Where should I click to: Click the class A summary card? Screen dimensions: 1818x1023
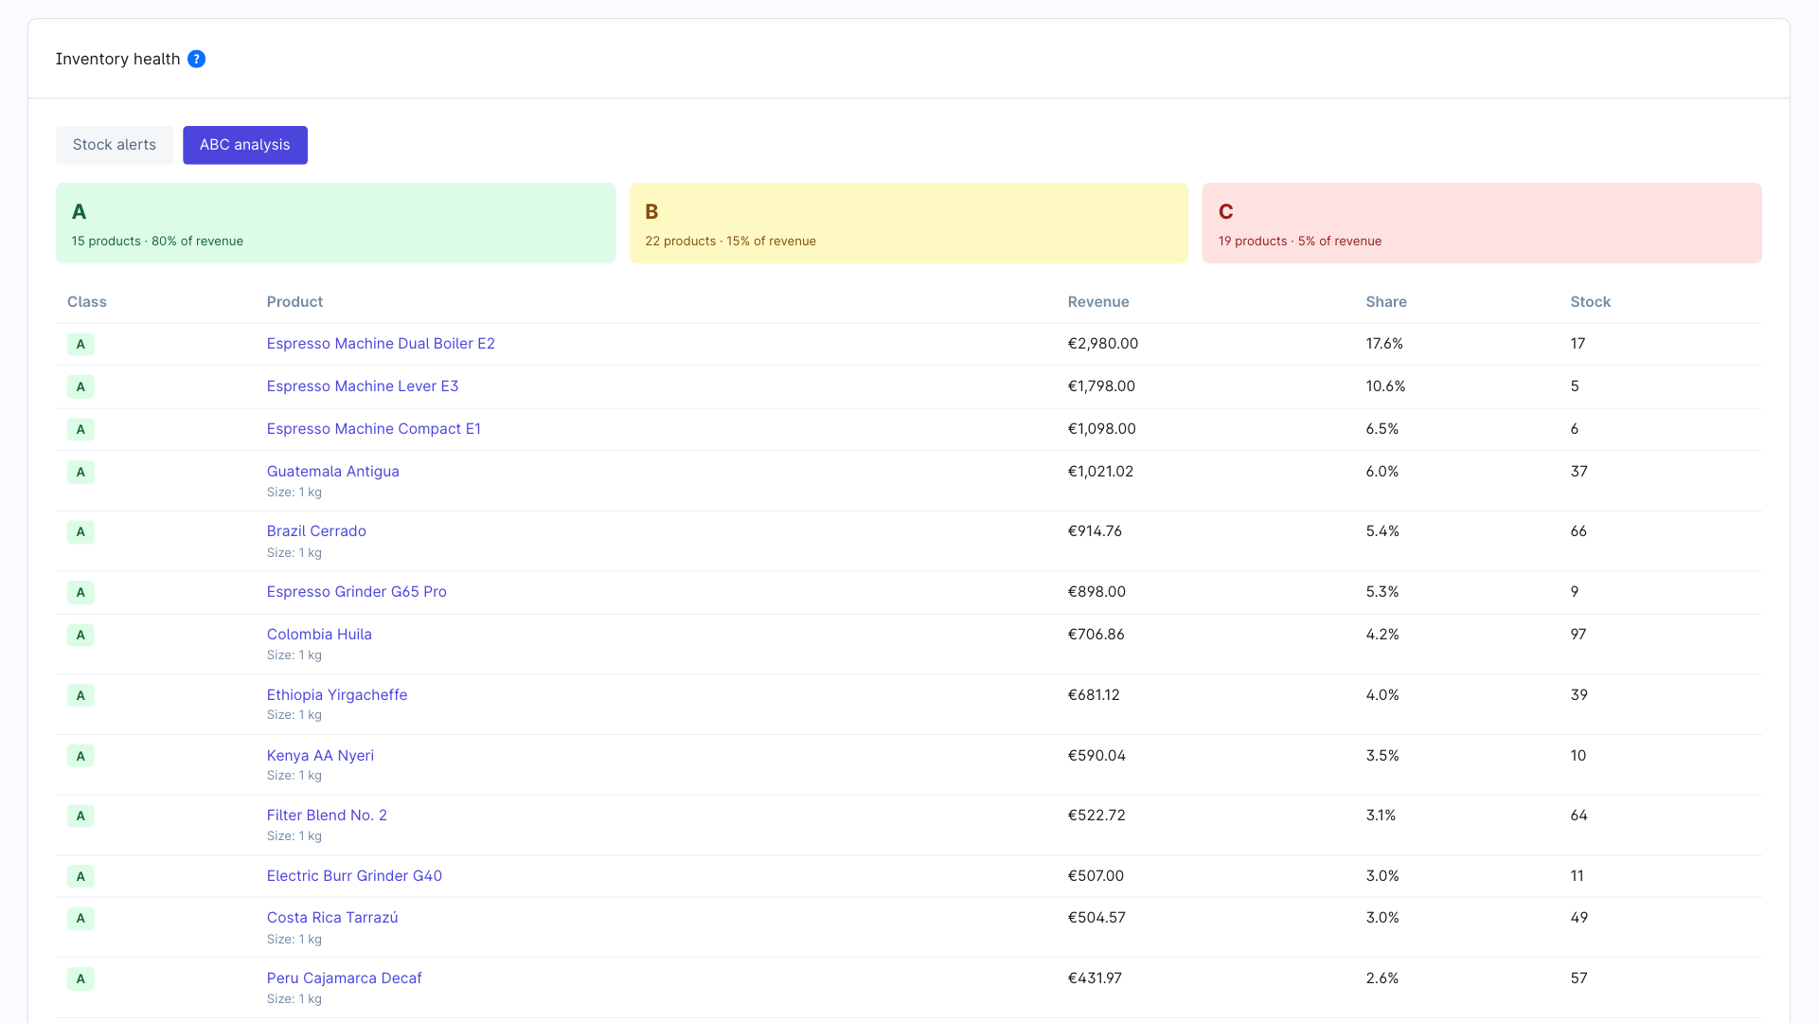click(335, 223)
